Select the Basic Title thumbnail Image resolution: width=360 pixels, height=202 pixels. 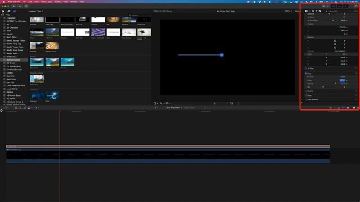52,20
